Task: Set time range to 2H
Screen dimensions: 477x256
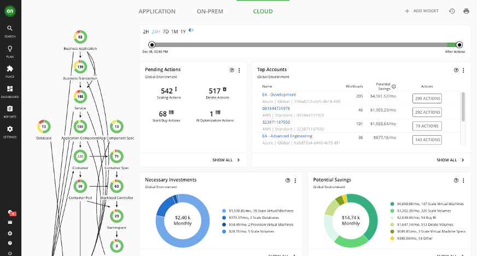Action: (146, 32)
